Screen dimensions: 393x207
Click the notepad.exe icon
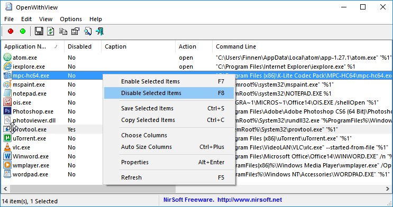point(7,93)
